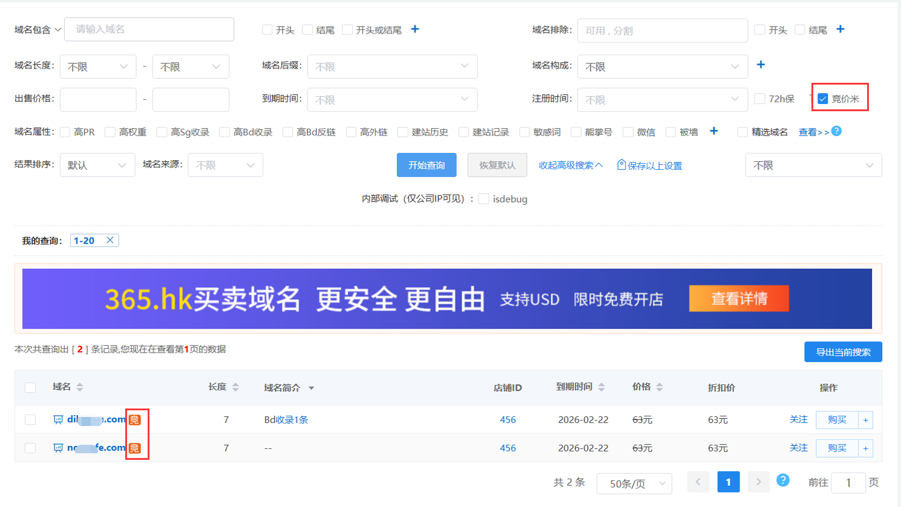The width and height of the screenshot is (901, 507).
Task: Click plus button beside 购买 in second row
Action: pyautogui.click(x=865, y=448)
